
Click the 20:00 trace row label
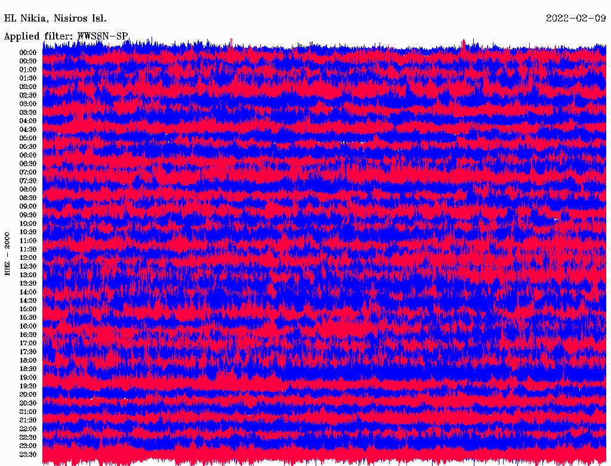point(28,394)
